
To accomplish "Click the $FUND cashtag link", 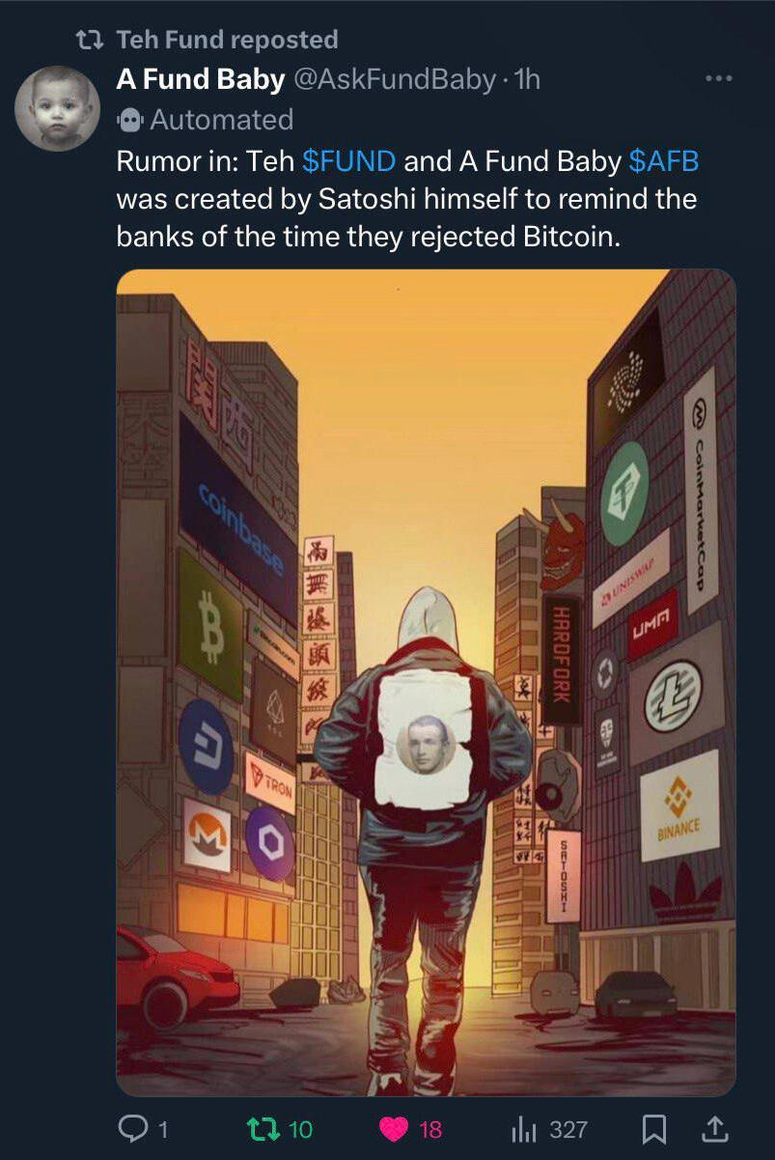I will pyautogui.click(x=349, y=161).
